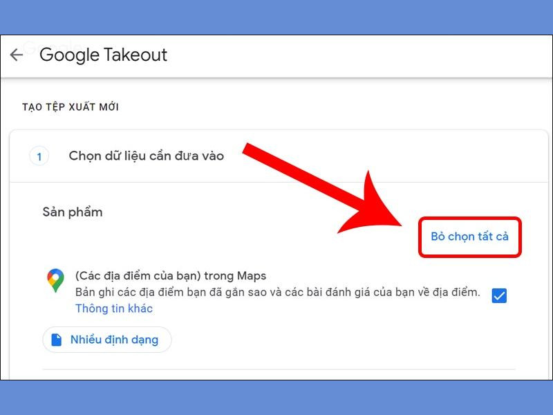Open the Thông tin khác link
The image size is (553, 415).
[114, 308]
